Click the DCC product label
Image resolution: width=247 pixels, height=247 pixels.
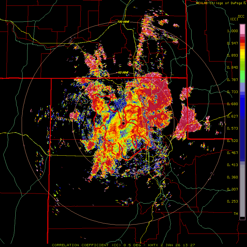coord(241,16)
